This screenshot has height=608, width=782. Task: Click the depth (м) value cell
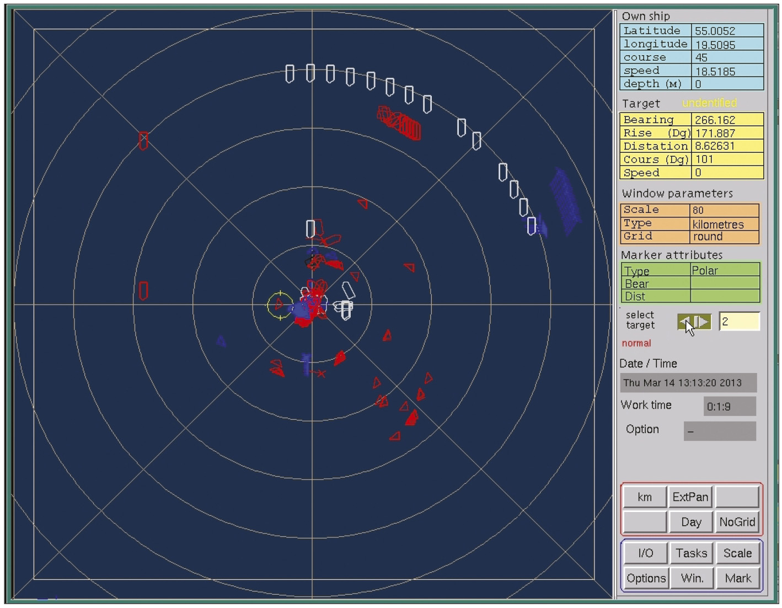(727, 84)
